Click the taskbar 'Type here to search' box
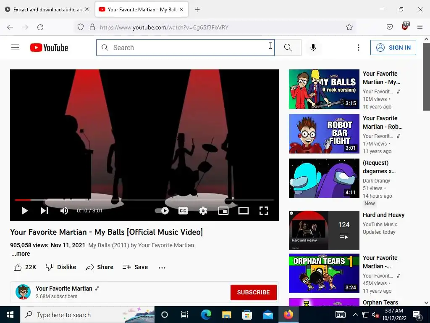This screenshot has height=323, width=430. (87, 315)
